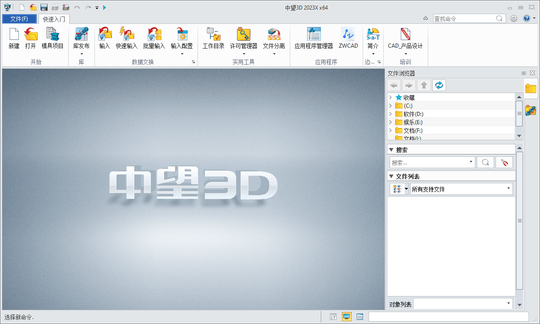Click inside the 查找命令 search field
Viewport: 540px width, 324px height.
coord(463,18)
